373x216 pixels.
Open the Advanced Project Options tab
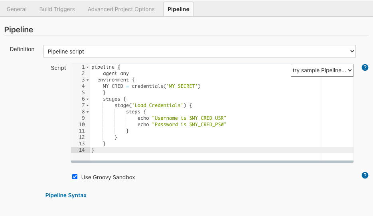pos(121,9)
